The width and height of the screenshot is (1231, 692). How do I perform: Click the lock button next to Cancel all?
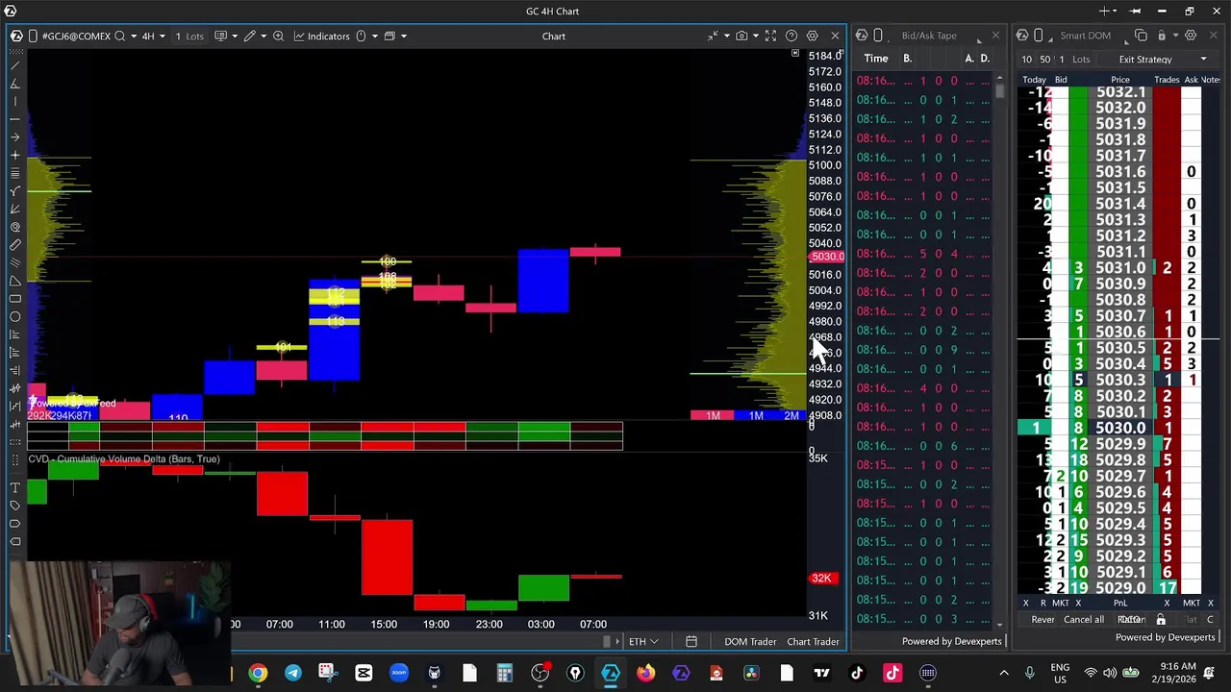click(x=1161, y=620)
